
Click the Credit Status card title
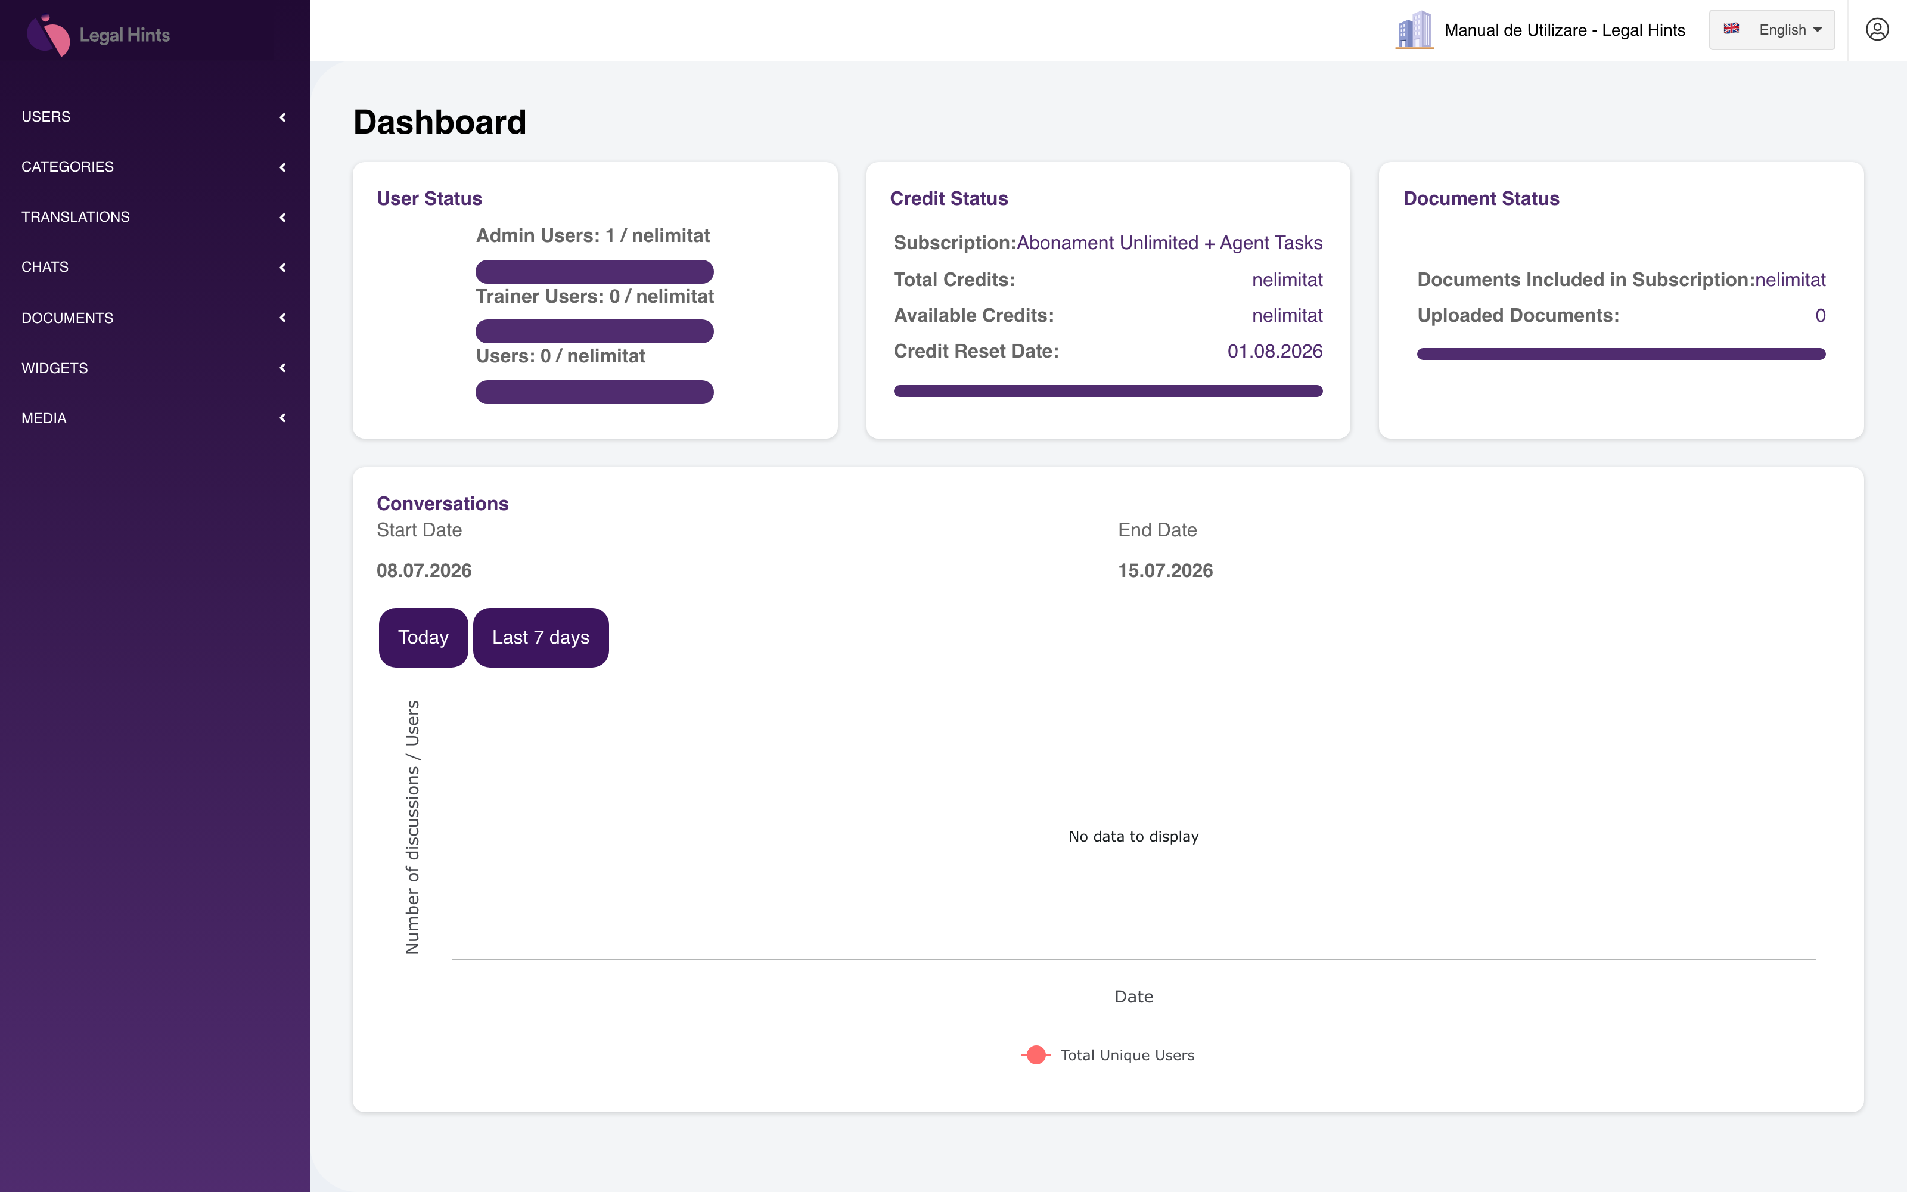tap(949, 198)
